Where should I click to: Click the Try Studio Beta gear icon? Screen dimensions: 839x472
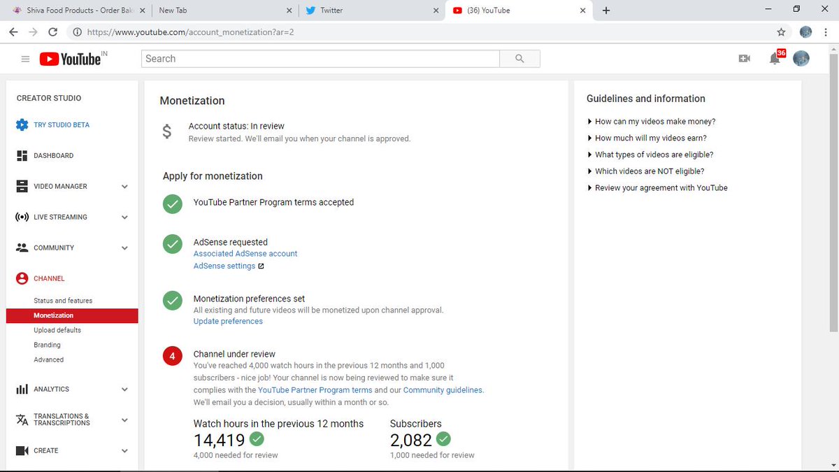(22, 125)
